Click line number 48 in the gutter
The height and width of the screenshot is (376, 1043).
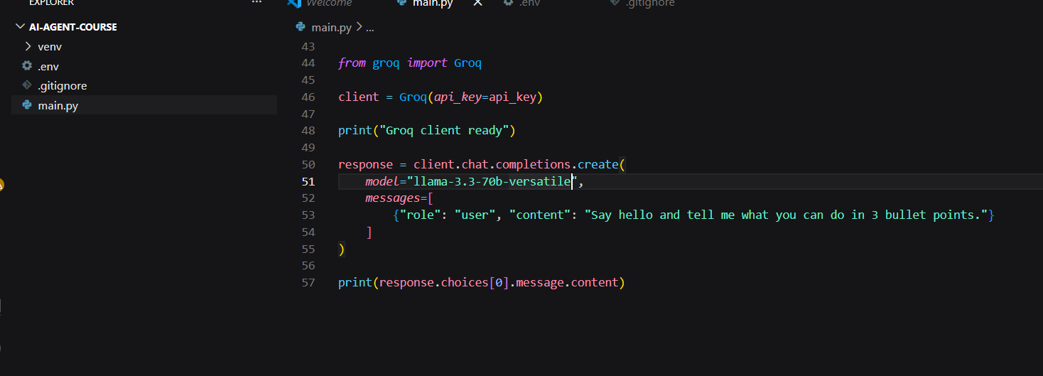pyautogui.click(x=308, y=131)
